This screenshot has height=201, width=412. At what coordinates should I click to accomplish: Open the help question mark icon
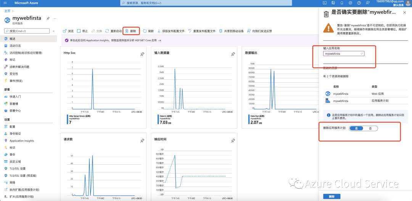tap(359, 3)
